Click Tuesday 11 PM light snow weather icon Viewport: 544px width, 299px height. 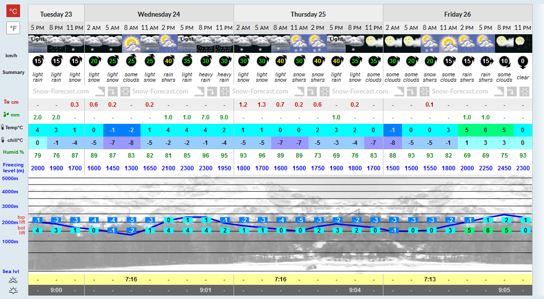(x=74, y=44)
